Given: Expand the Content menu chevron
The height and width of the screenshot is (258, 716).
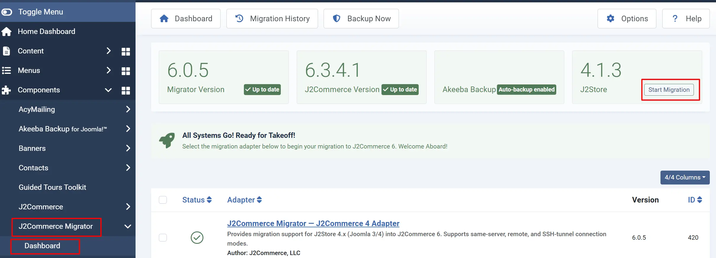Looking at the screenshot, I should [x=109, y=51].
